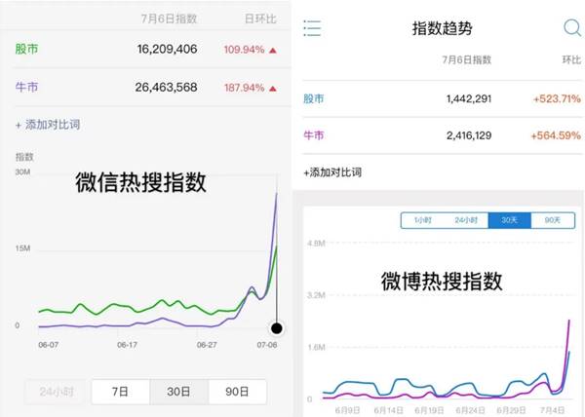Select 1小时 range in Weibo chart
Image resolution: width=585 pixels, height=417 pixels.
tap(423, 220)
